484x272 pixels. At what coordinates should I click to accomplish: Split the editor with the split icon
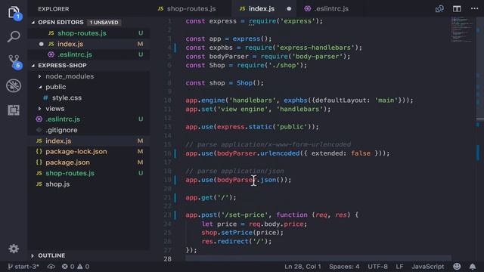point(457,8)
